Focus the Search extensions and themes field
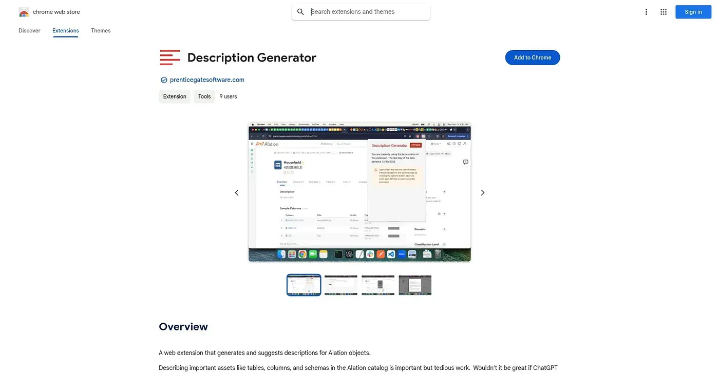 coord(361,12)
